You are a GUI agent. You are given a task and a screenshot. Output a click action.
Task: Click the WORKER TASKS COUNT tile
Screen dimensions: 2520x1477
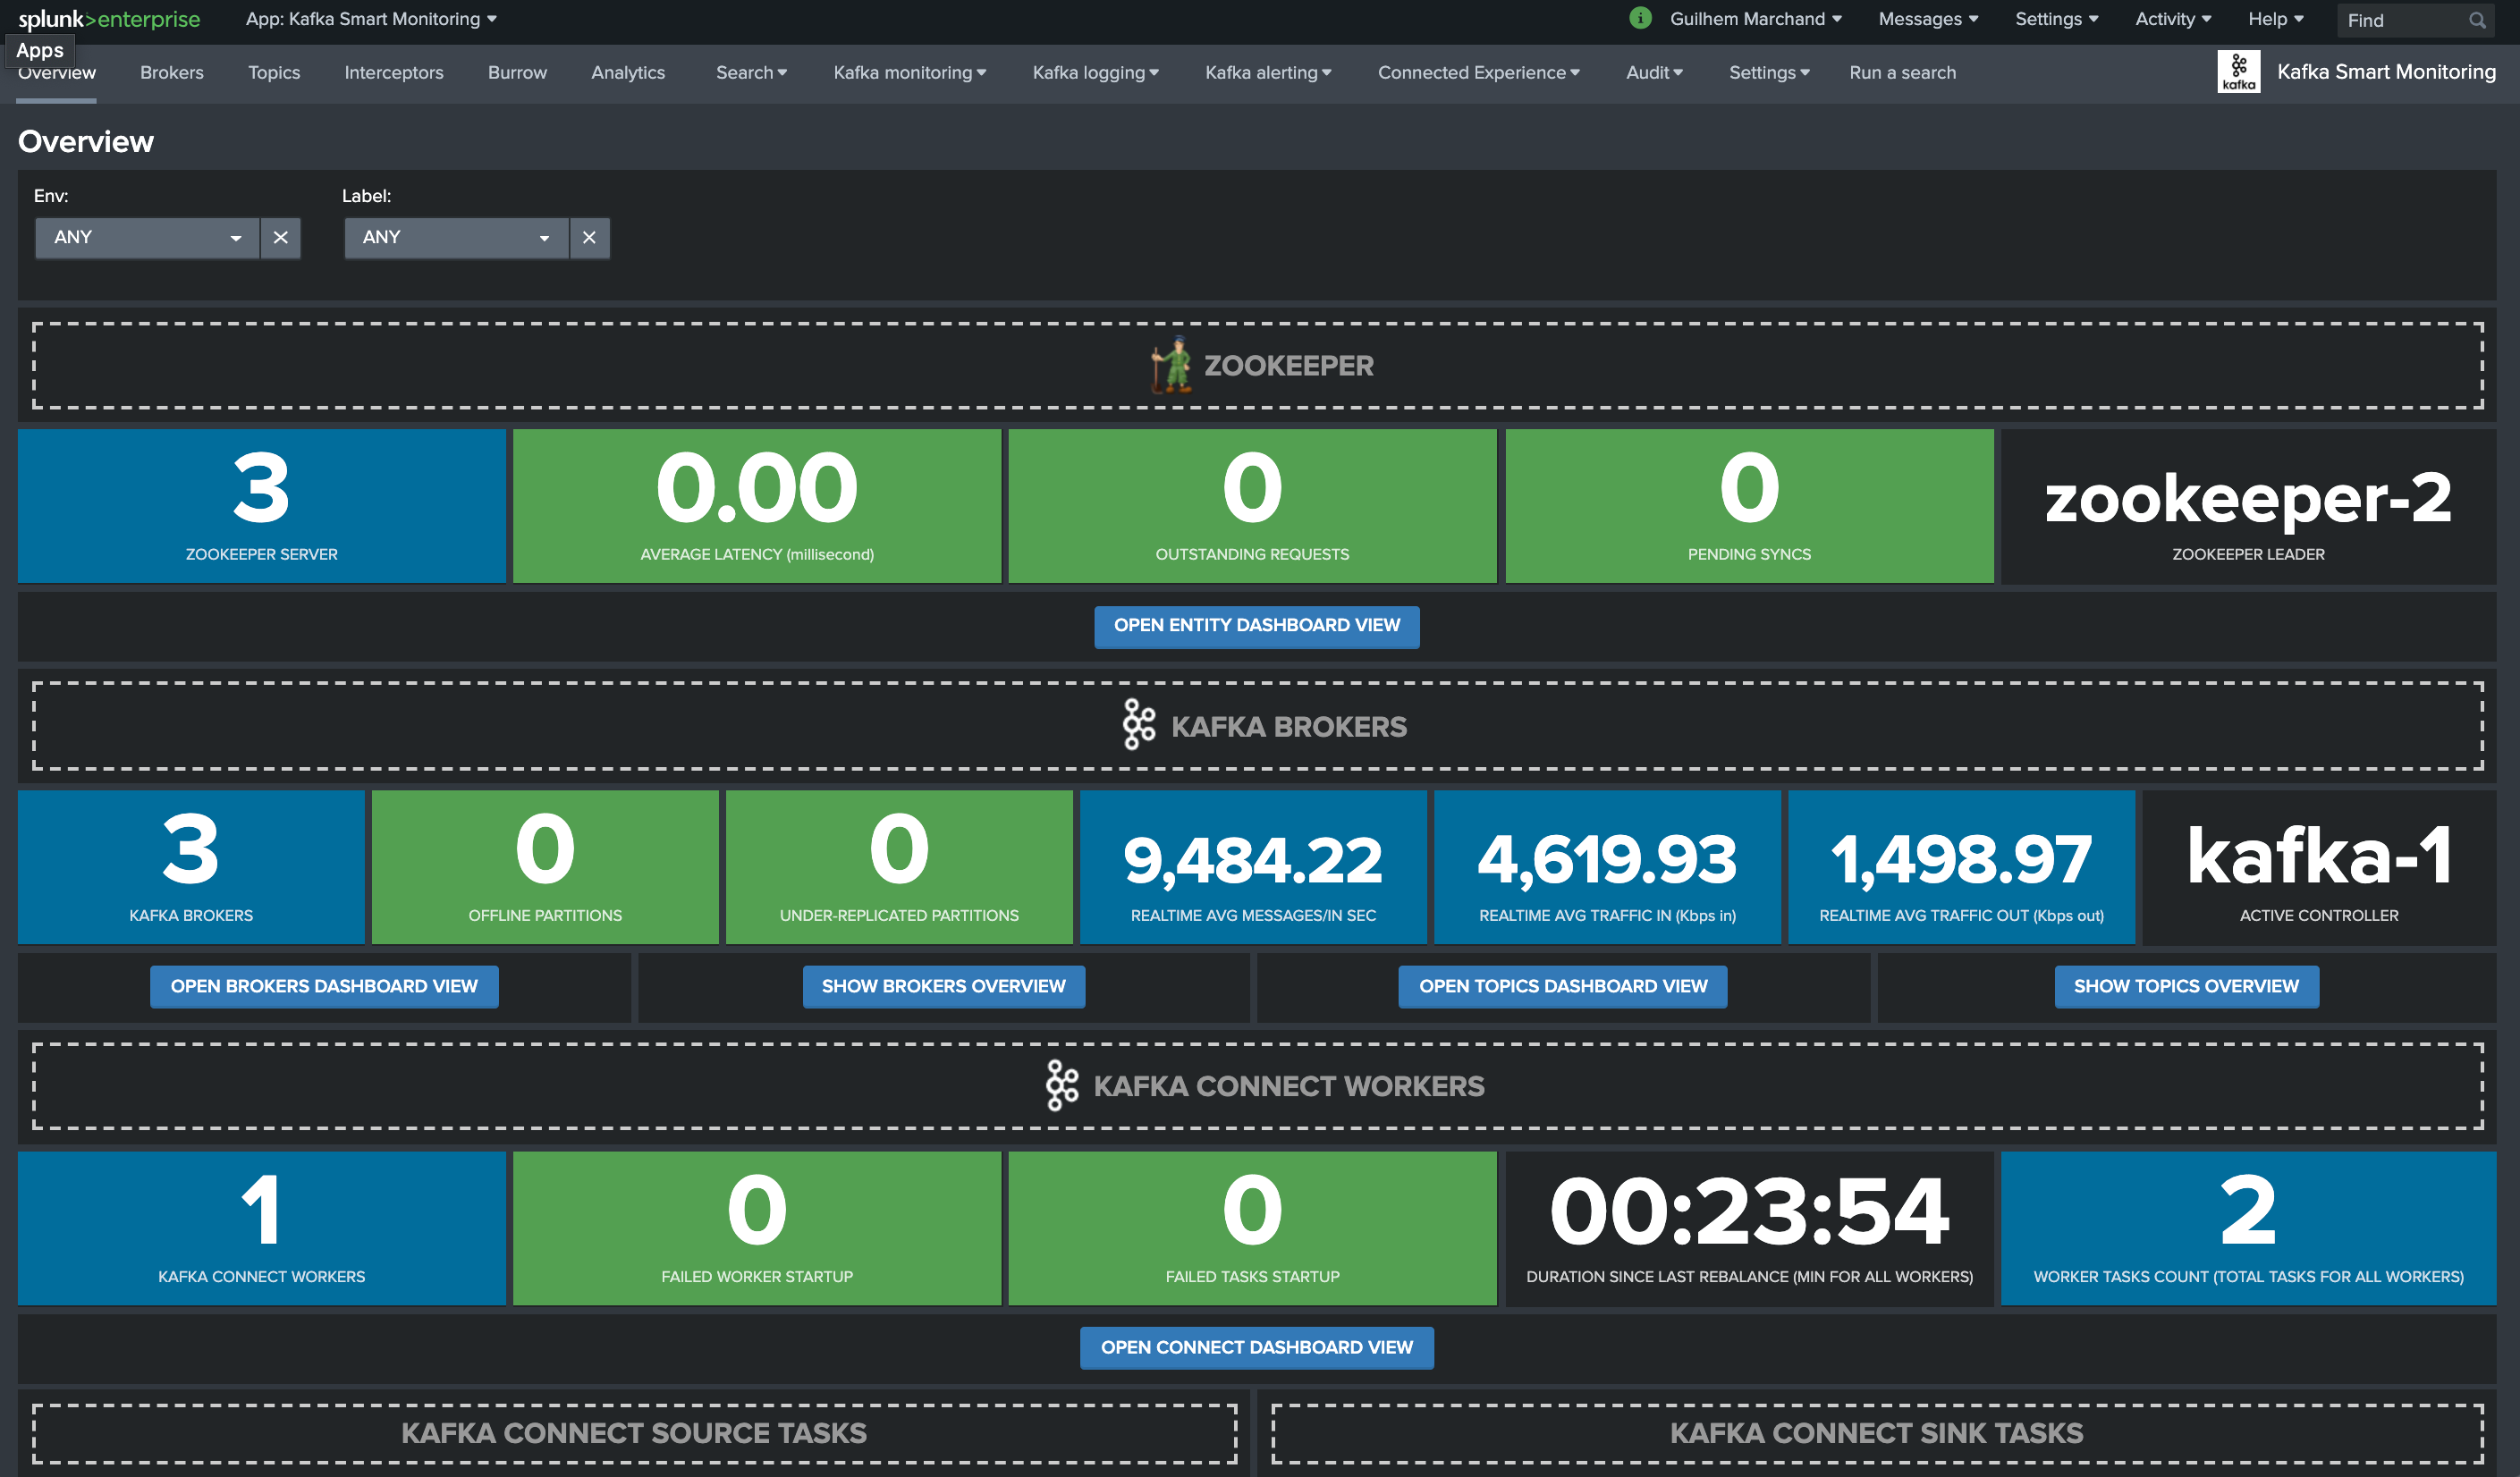point(2248,1228)
